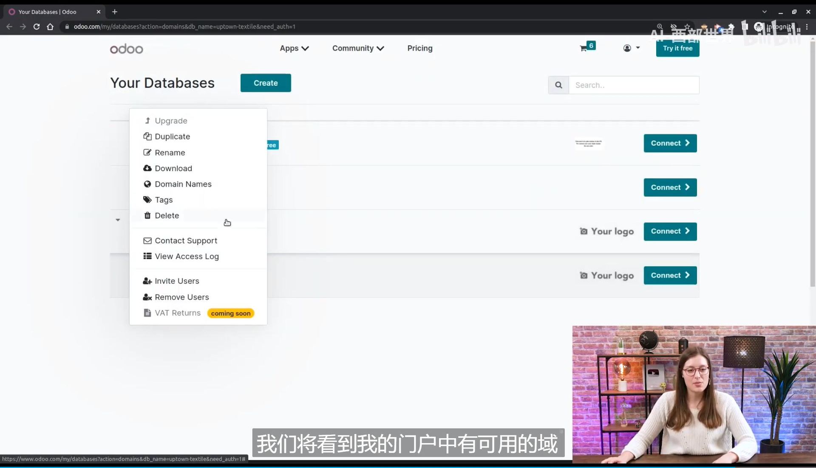The width and height of the screenshot is (816, 468).
Task: Close the Your Databases tab
Action: tap(99, 12)
